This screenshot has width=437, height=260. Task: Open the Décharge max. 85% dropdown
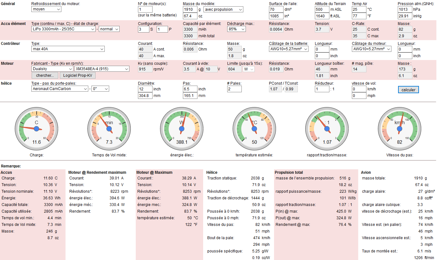236,29
